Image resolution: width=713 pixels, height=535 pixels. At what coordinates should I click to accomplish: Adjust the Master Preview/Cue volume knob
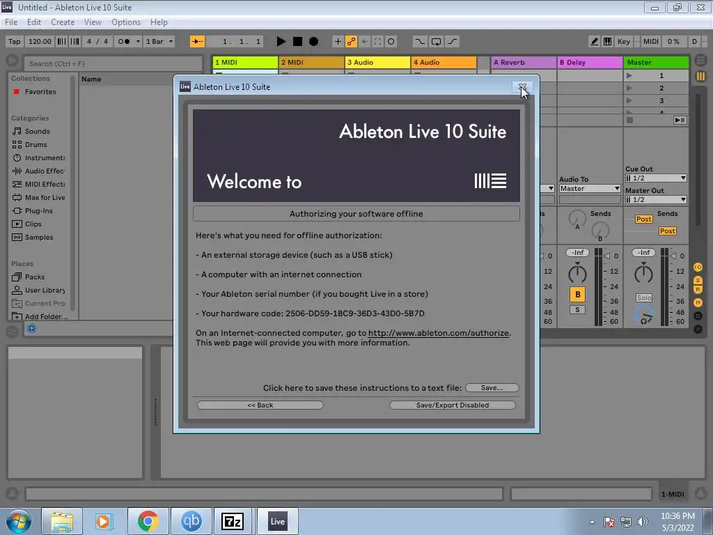(644, 315)
